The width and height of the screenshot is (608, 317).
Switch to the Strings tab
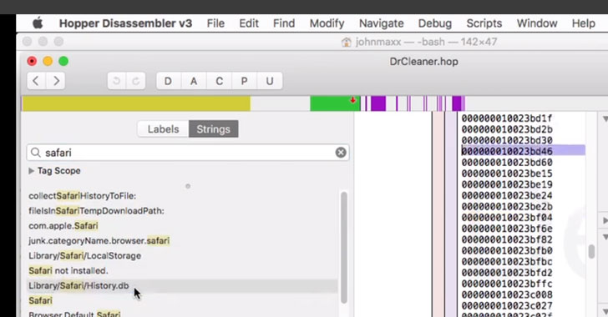tap(213, 129)
